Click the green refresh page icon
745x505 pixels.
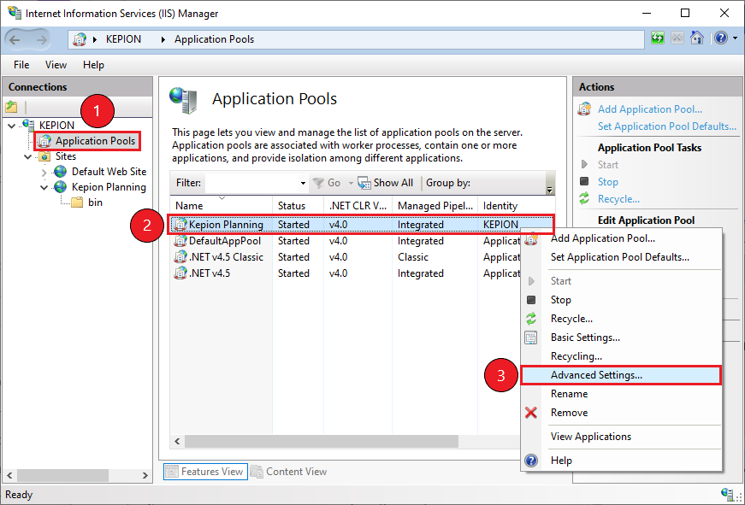[658, 38]
